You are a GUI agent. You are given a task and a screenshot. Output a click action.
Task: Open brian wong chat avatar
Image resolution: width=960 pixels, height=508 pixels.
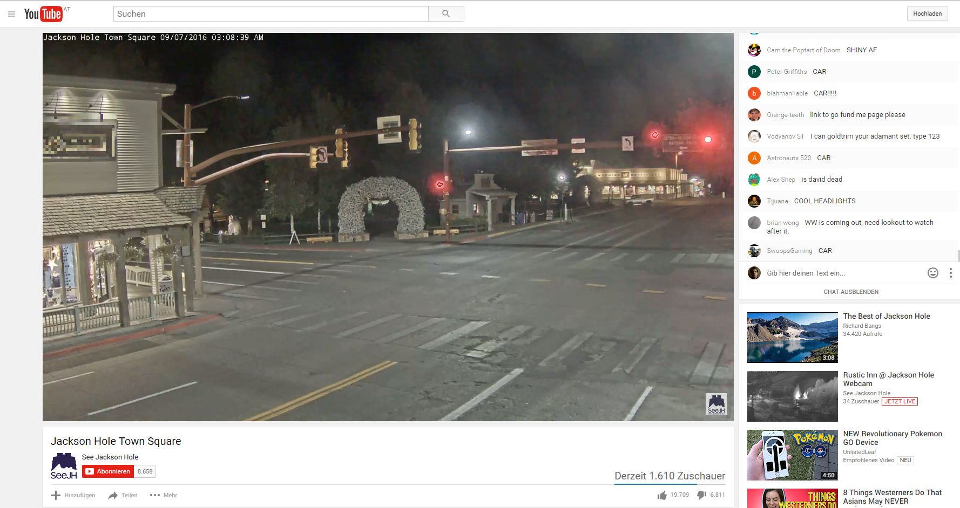754,223
